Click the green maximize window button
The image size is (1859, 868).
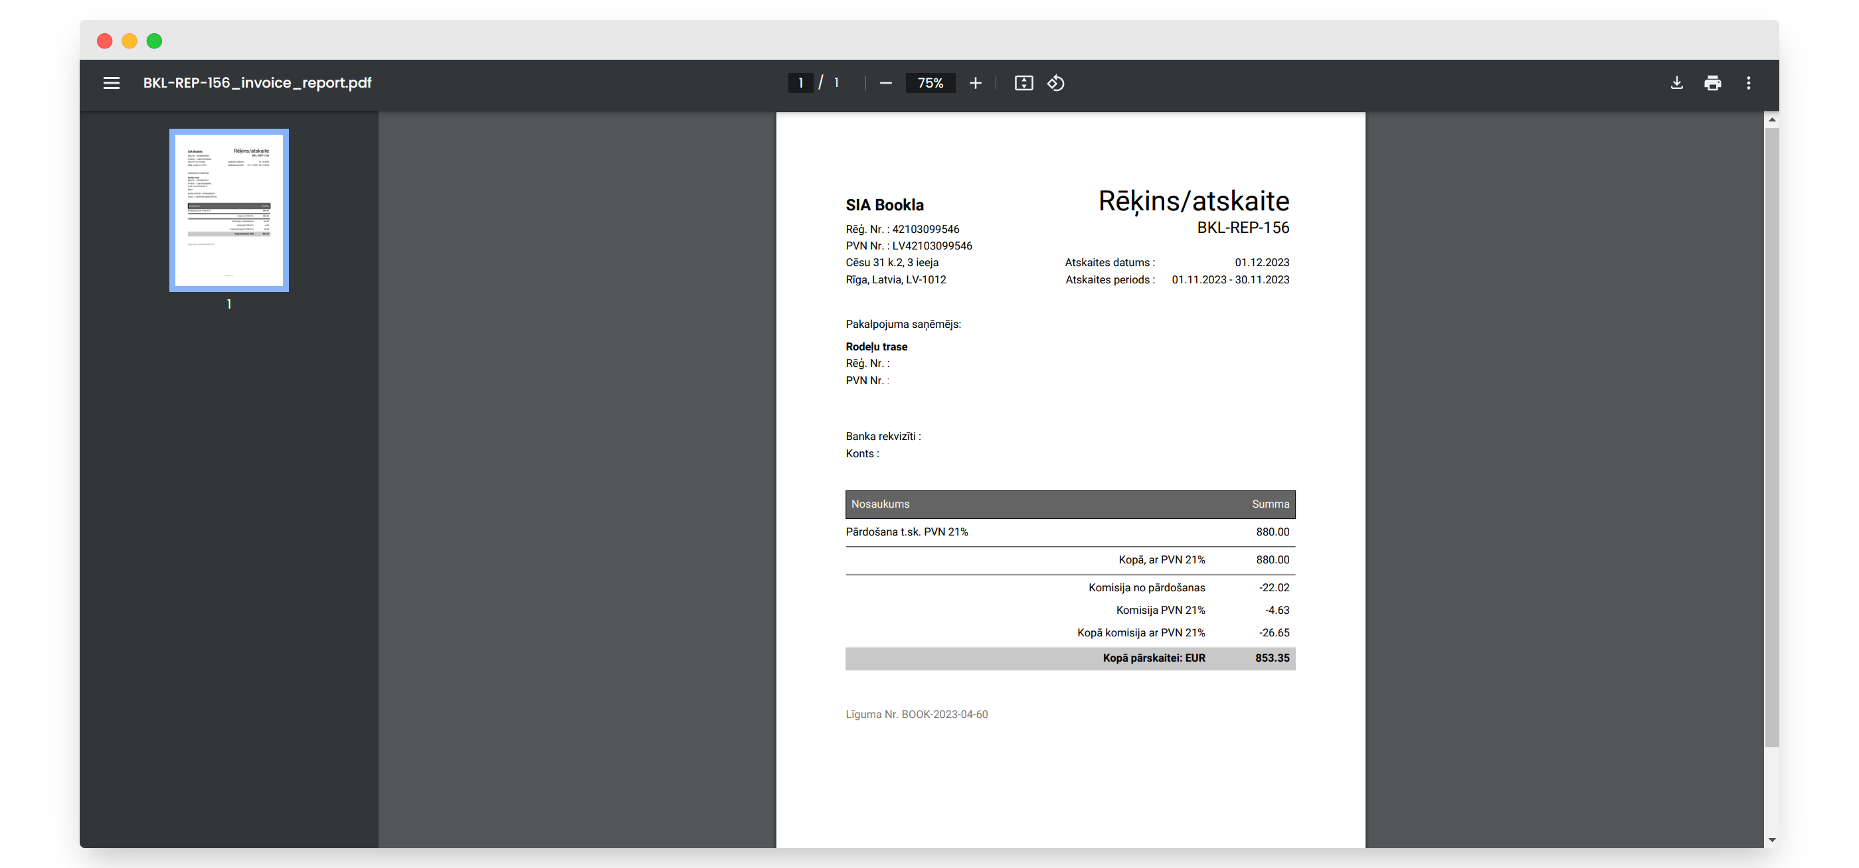coord(155,41)
